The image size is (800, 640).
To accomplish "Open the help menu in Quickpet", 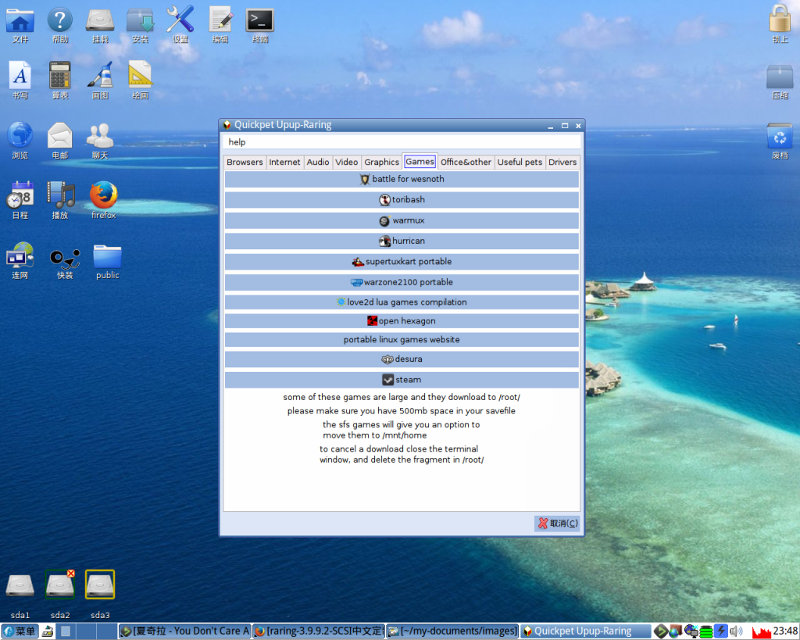I will tap(237, 142).
